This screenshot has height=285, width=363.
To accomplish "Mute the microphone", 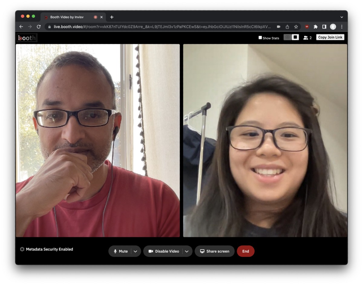I will click(121, 251).
